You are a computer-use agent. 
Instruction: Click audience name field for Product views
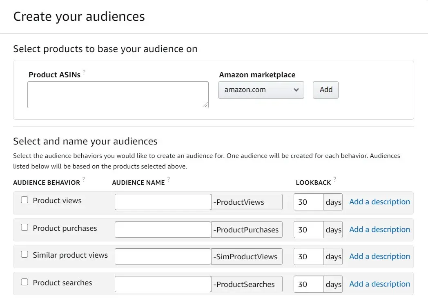coord(163,202)
